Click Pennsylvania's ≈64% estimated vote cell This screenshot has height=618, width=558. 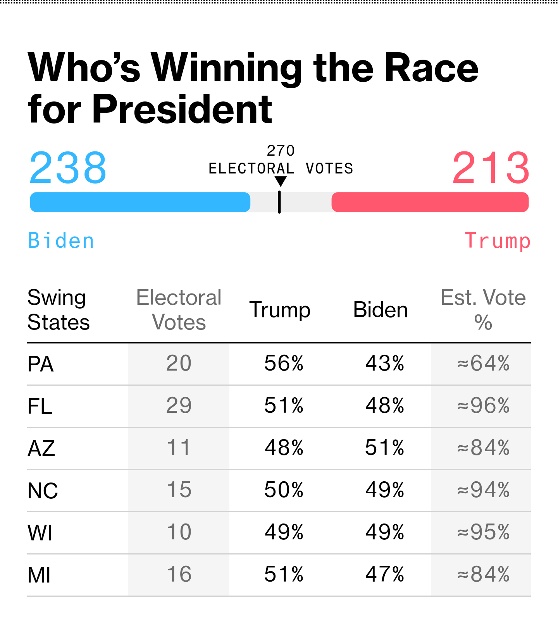tap(483, 364)
